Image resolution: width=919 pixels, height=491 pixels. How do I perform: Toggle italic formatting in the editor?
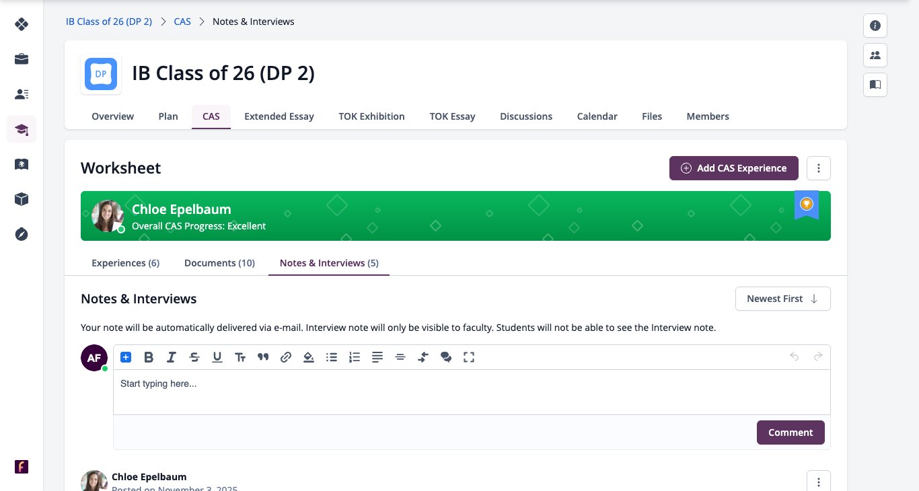(172, 357)
